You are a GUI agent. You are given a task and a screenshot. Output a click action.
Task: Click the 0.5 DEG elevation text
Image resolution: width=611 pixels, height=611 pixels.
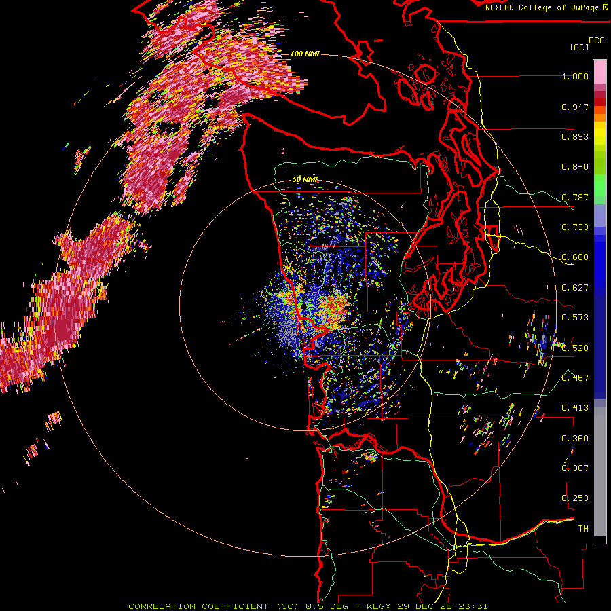pos(329,606)
